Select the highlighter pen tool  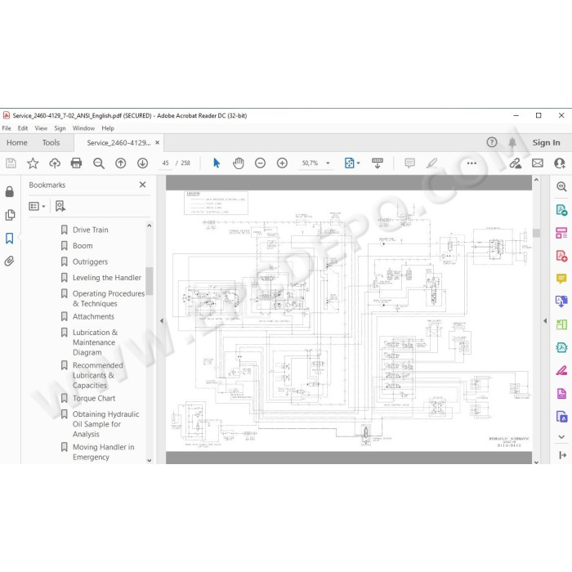(x=432, y=163)
